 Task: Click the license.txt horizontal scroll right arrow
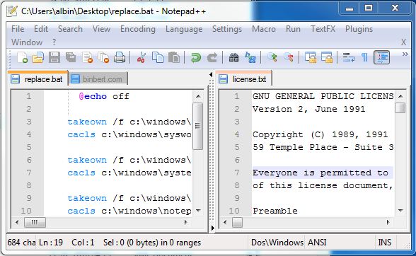[x=388, y=222]
